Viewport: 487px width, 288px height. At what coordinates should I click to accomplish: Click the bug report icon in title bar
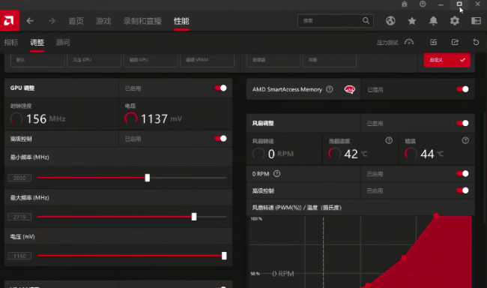[404, 4]
